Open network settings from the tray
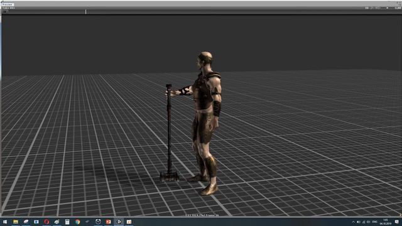Viewport: 402px width, 226px height. pos(364,222)
